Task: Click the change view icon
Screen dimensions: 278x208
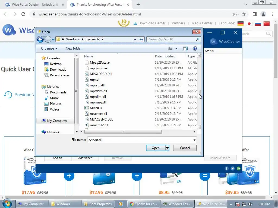Action: click(170, 48)
